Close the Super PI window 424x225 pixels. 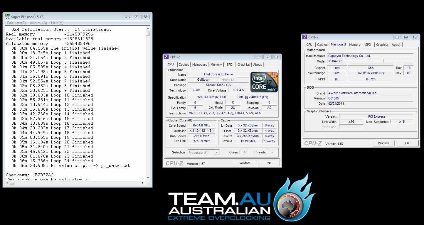pyautogui.click(x=146, y=17)
